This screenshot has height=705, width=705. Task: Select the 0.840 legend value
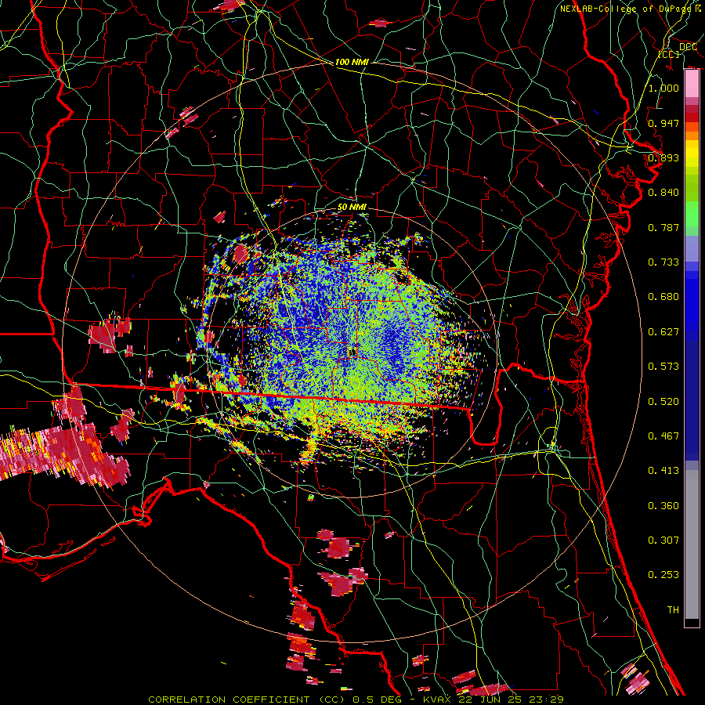pos(663,193)
